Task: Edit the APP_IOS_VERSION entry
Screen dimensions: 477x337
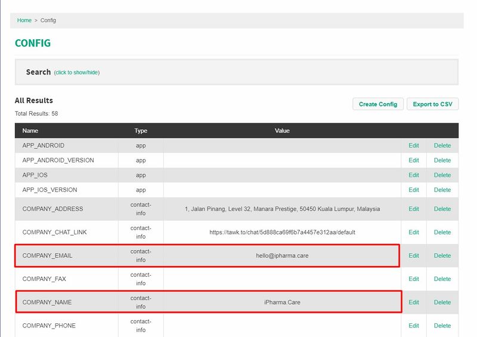Action: point(414,190)
